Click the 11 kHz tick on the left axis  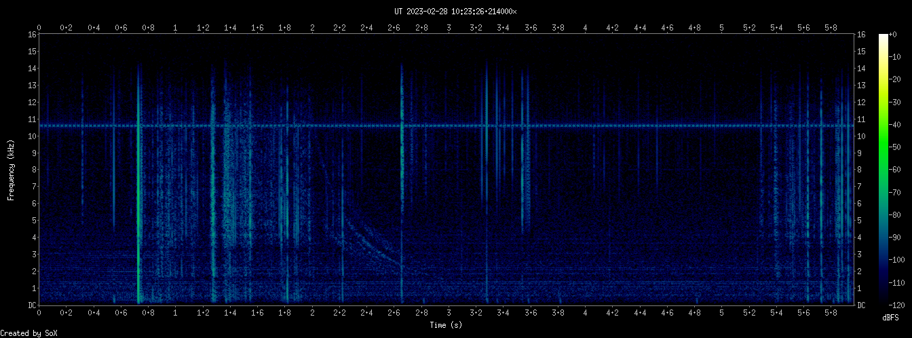tap(32, 119)
